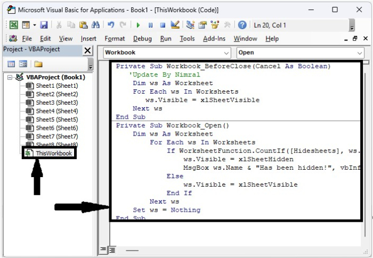Collapse the VBAProject (Book1) tree node
Image resolution: width=373 pixels, height=258 pixels.
10,78
